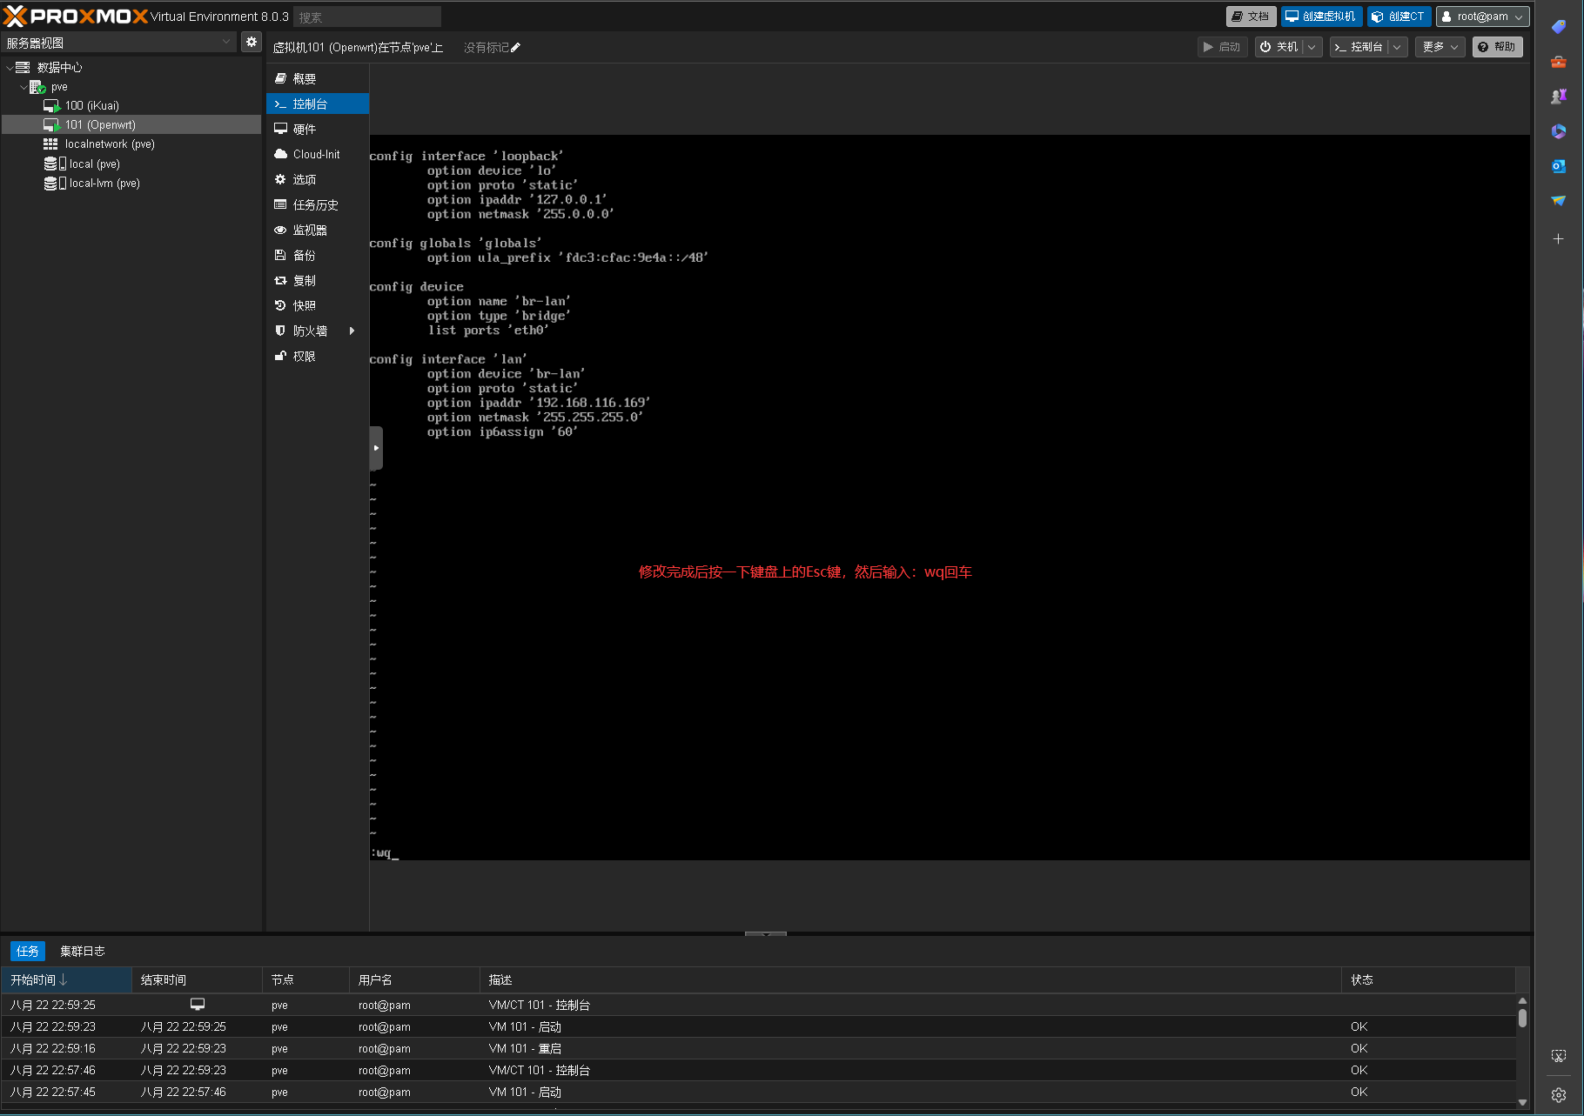Click the 帮助 help button
Viewport: 1584px width, 1116px height.
pos(1497,47)
